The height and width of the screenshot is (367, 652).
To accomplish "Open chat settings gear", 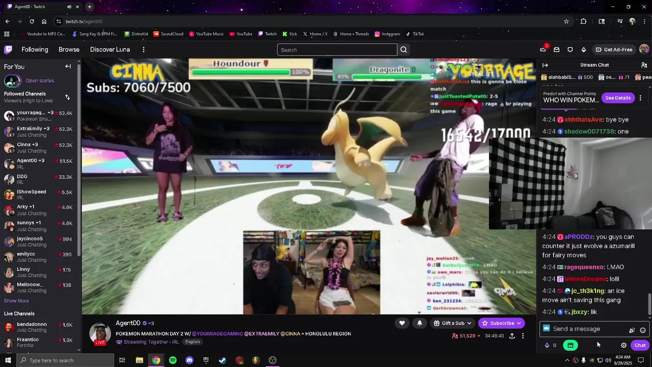I will point(623,345).
